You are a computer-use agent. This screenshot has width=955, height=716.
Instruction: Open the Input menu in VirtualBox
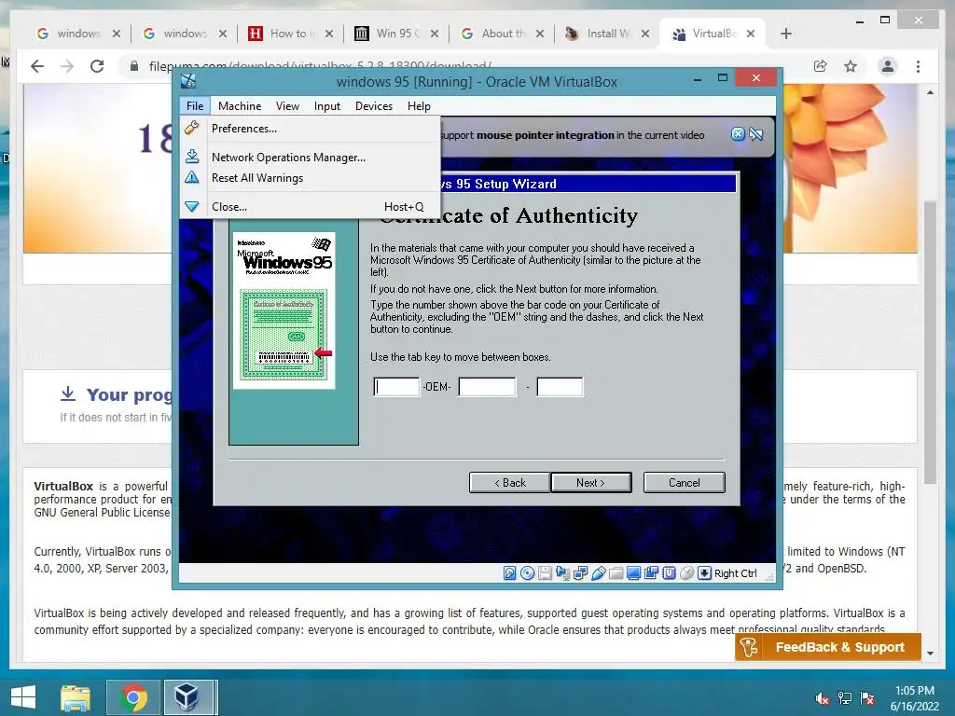(x=327, y=106)
